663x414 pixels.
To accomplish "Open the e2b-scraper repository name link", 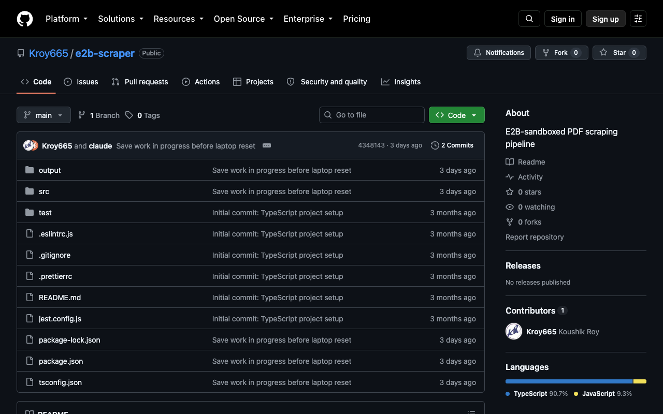I will (x=105, y=53).
